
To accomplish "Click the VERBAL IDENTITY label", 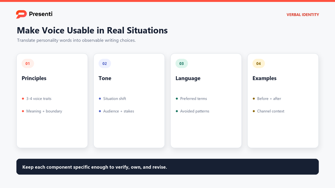I will pos(303,15).
